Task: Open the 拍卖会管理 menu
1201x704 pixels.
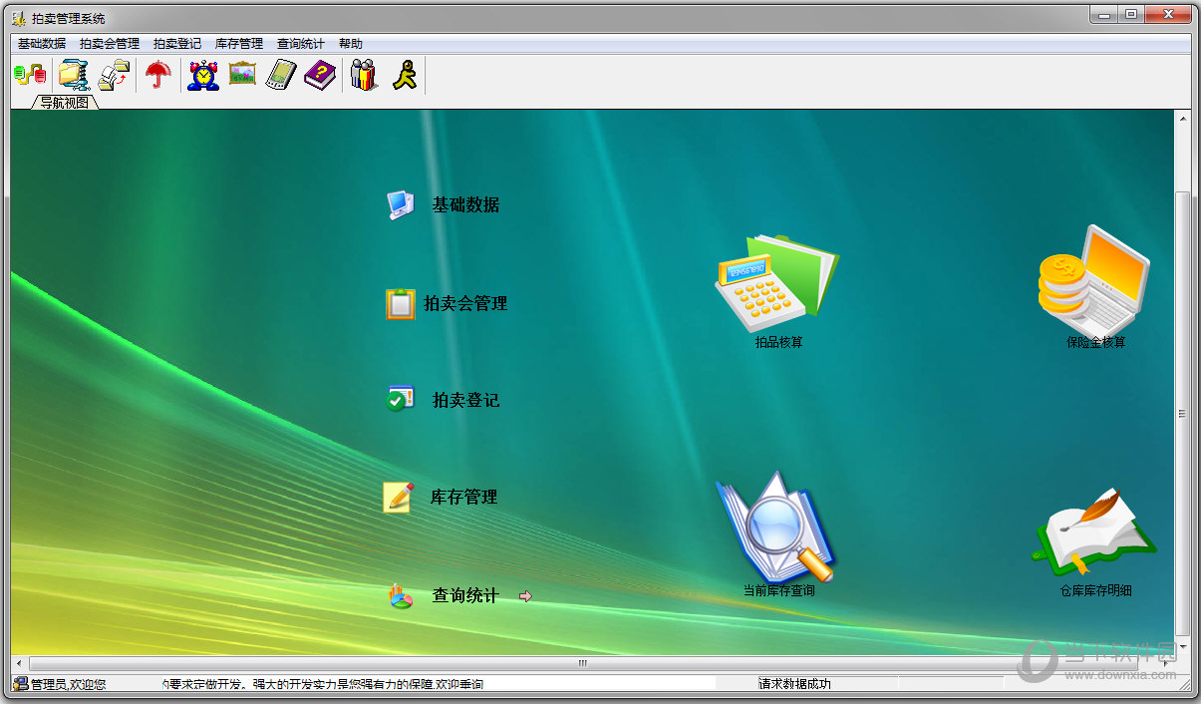Action: 110,44
